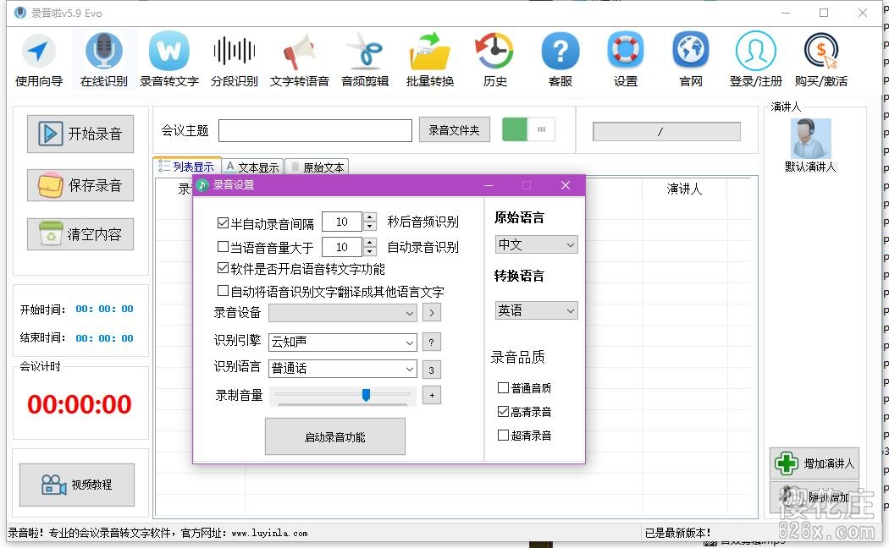Start recording with 开始录音
Screen dimensions: 889x548
click(x=80, y=134)
